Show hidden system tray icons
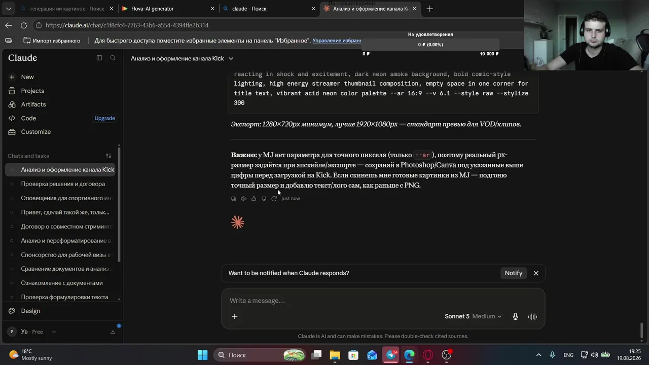Screen dimensions: 649x365 538,355
